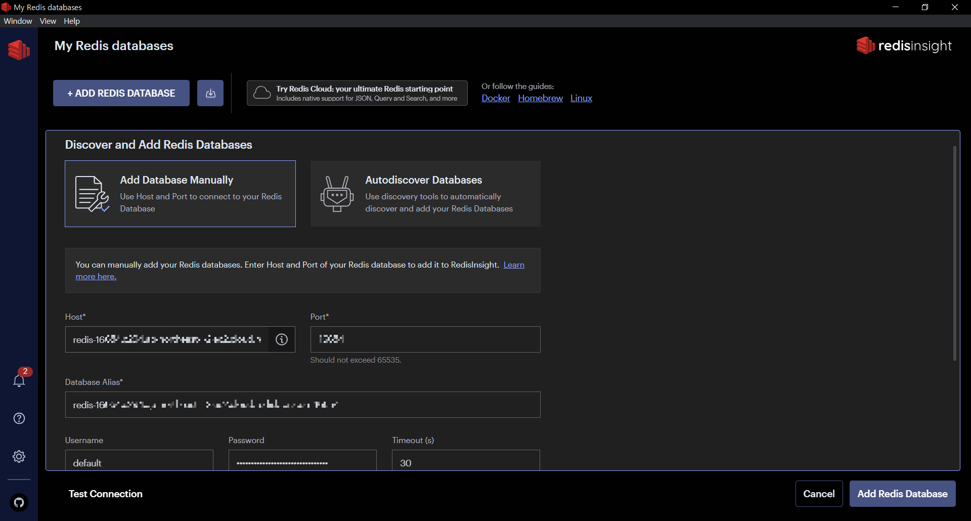The height and width of the screenshot is (521, 971).
Task: Click the Redis logo in the sidebar
Action: point(19,50)
